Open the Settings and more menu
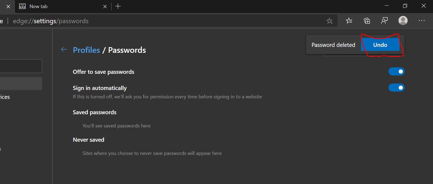 click(421, 20)
